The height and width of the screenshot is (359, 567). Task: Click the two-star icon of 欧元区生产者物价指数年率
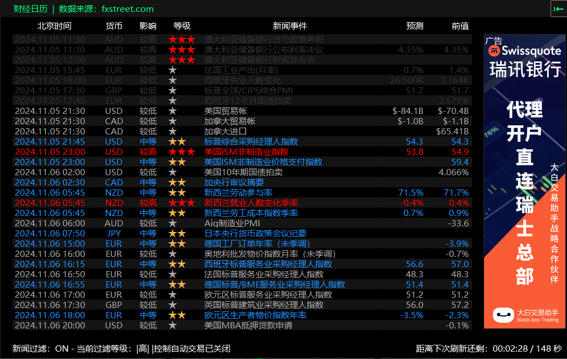(178, 315)
